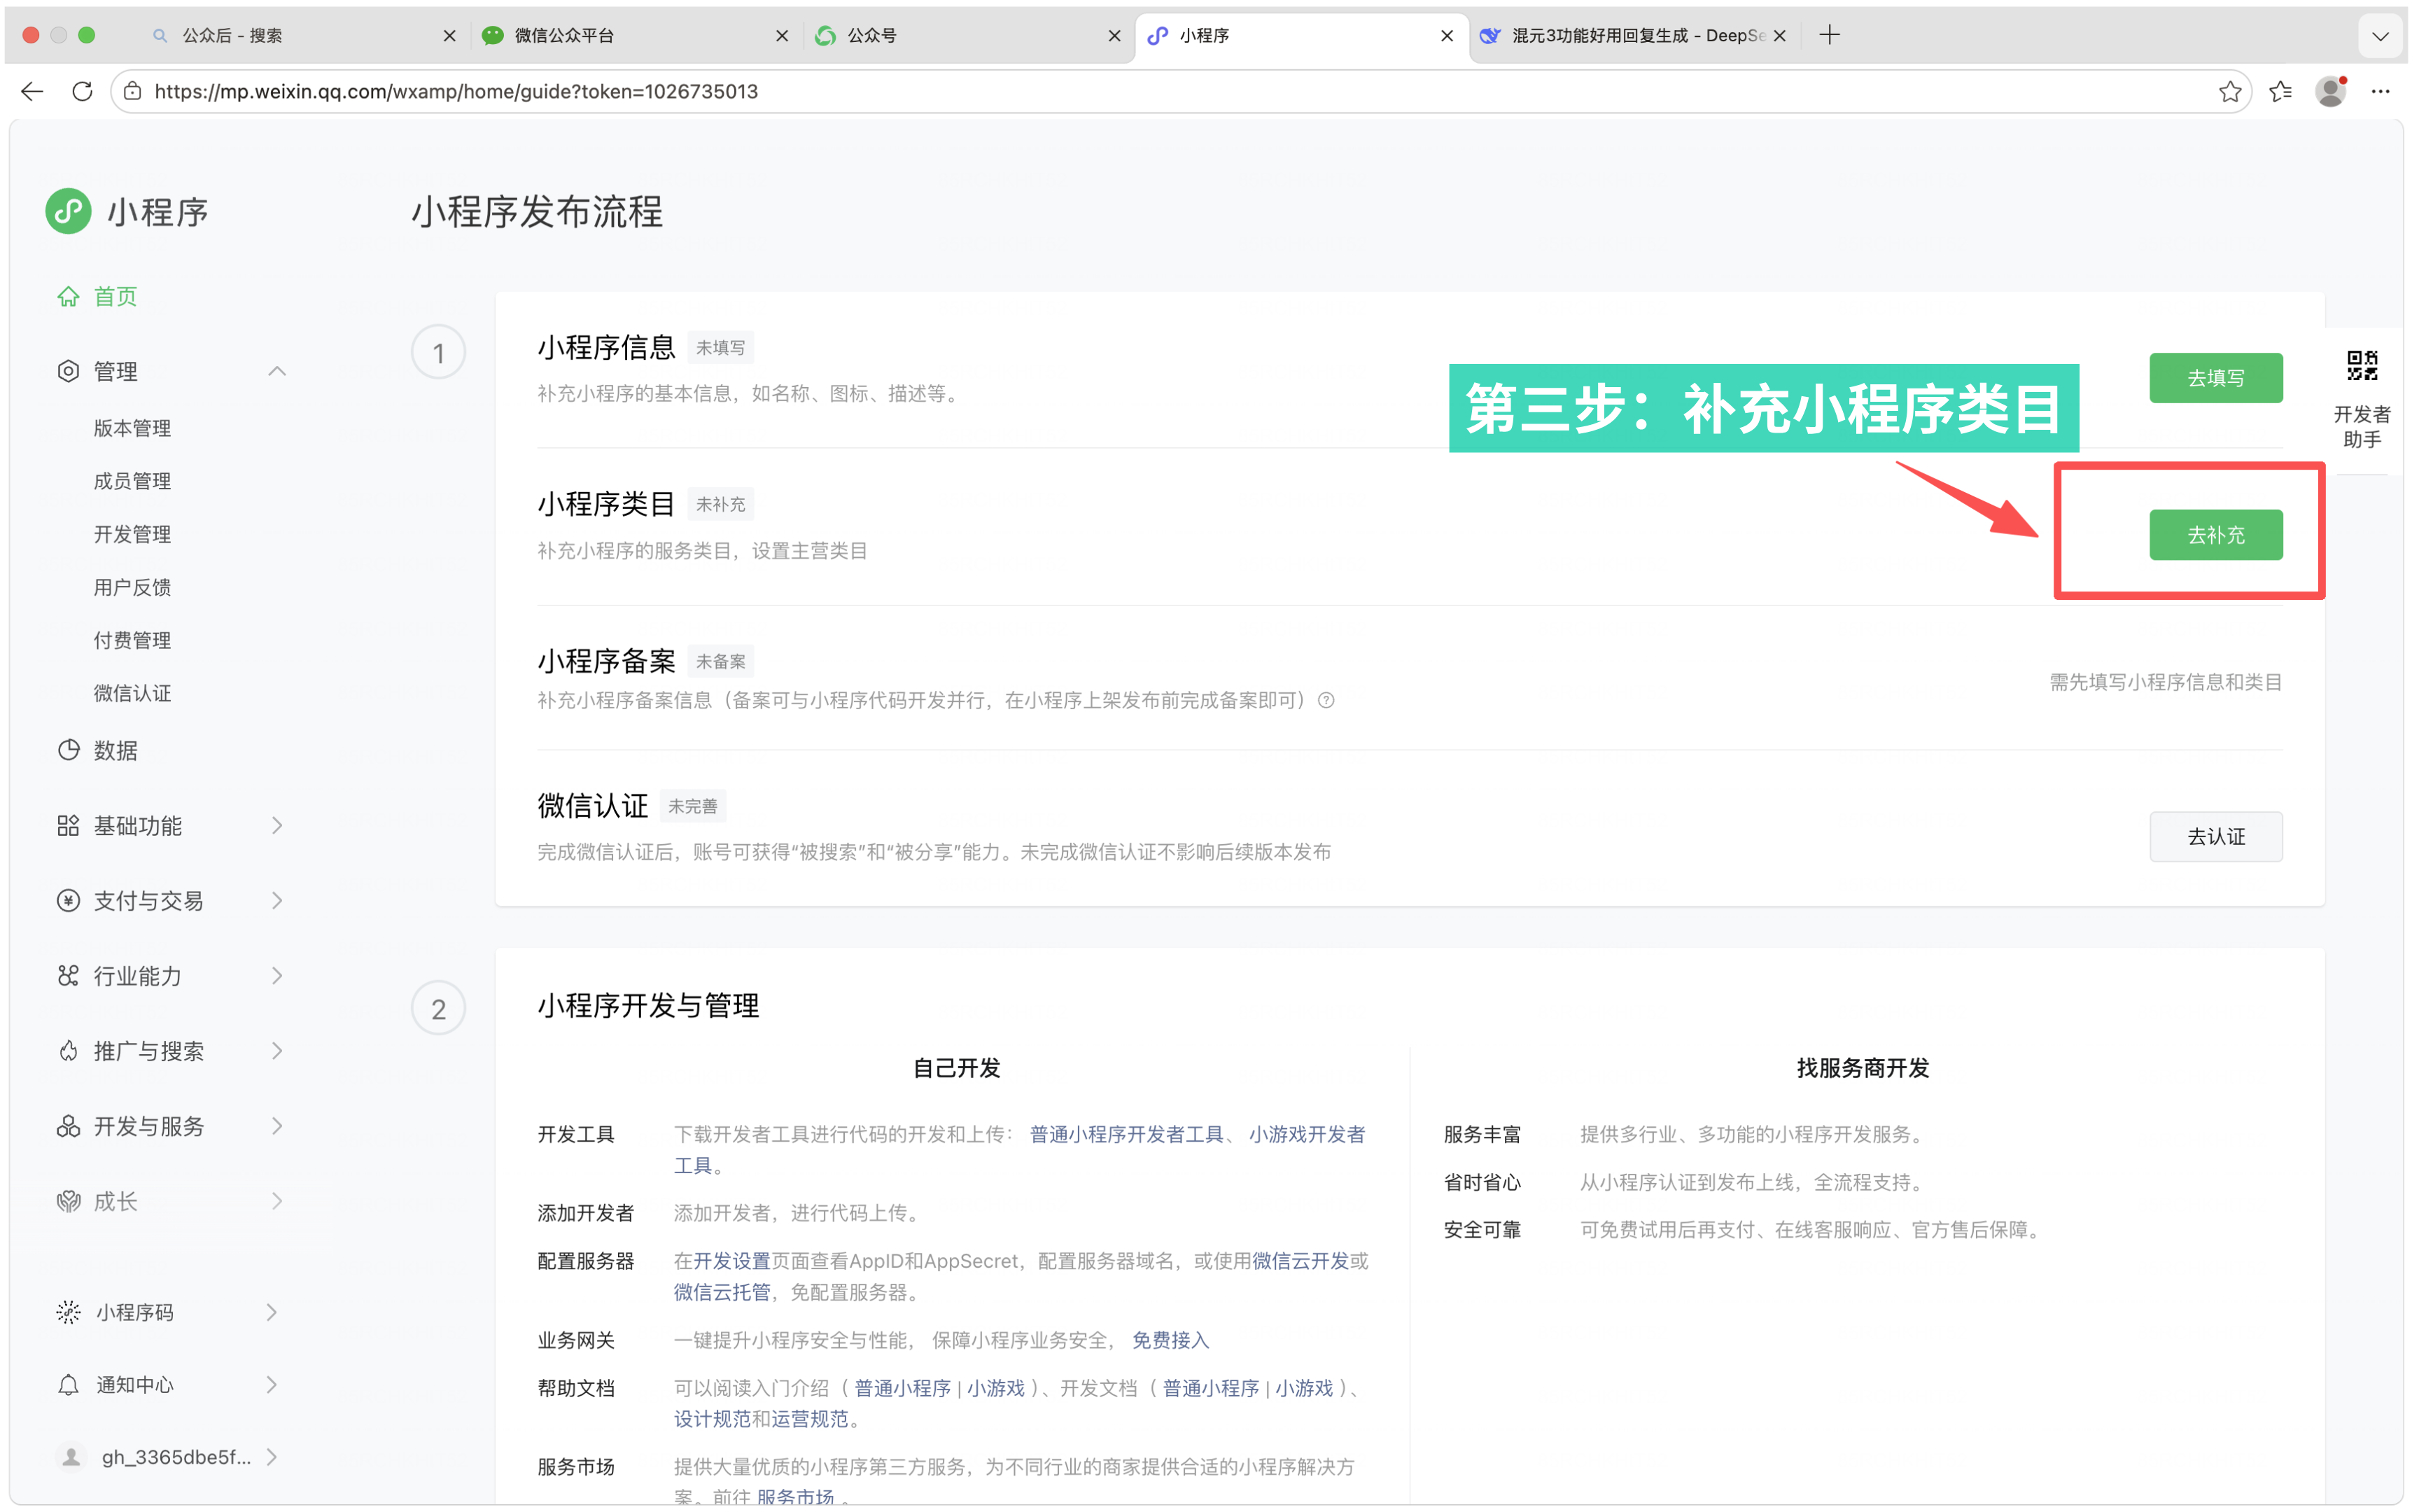The width and height of the screenshot is (2419, 1512).
Task: Click the 去填写 button
Action: (2215, 378)
